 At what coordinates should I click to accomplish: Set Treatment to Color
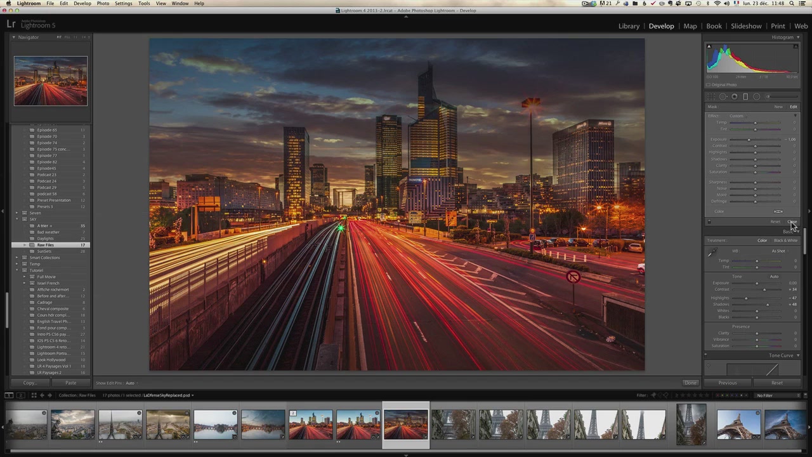click(763, 241)
